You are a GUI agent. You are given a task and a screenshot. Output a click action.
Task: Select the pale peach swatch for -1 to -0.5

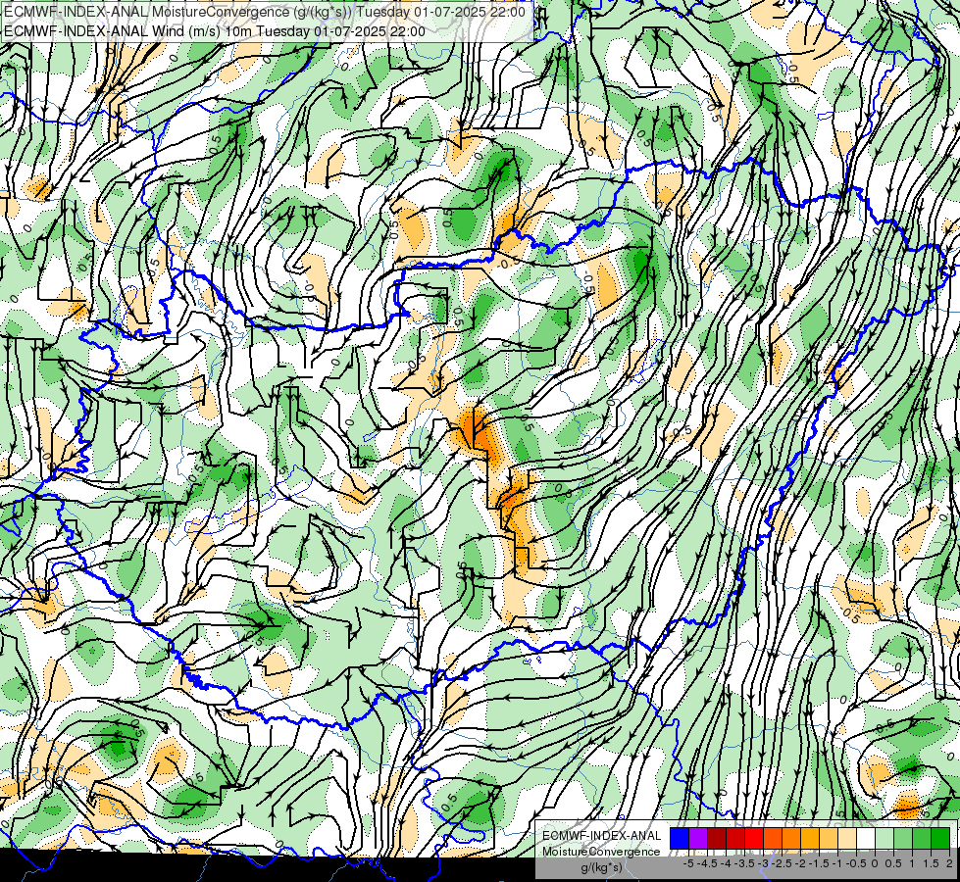point(847,838)
